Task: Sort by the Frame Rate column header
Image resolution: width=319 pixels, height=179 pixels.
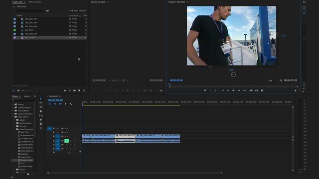Action: click(x=73, y=15)
